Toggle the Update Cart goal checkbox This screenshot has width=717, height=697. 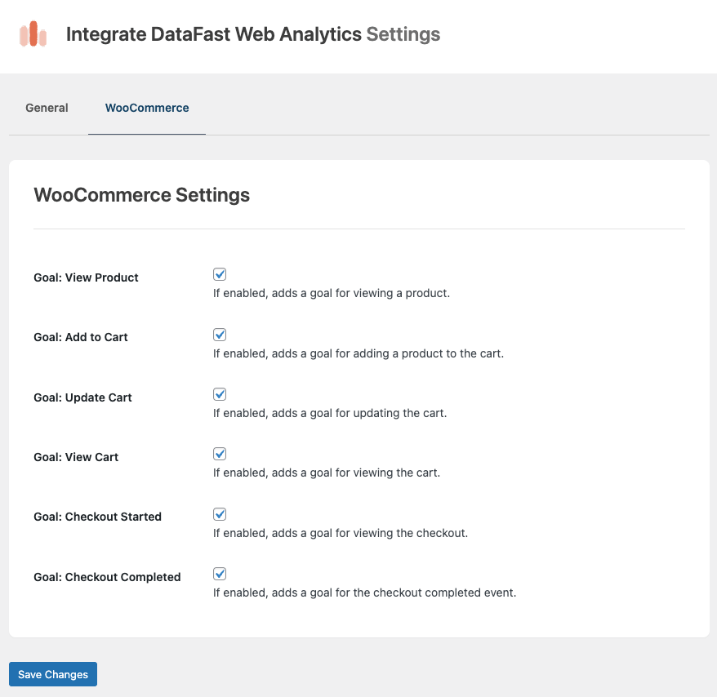point(220,394)
